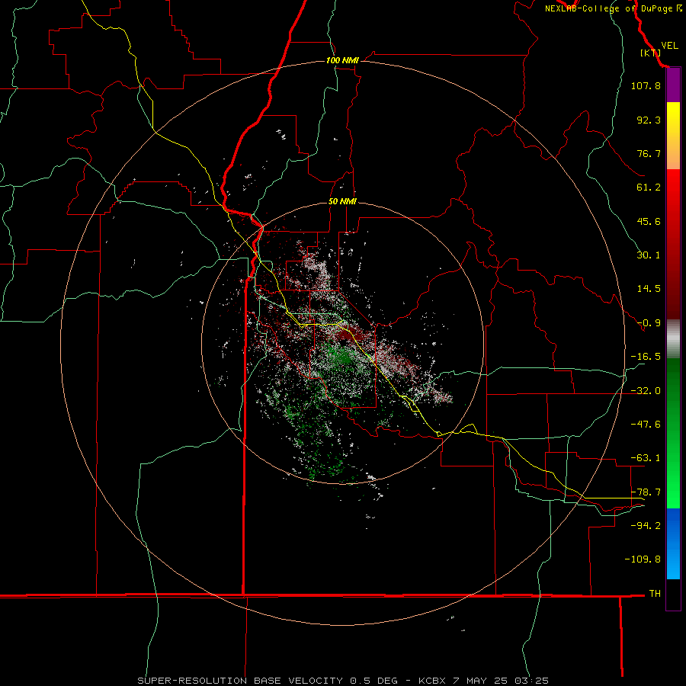The width and height of the screenshot is (686, 686).
Task: Click the 0.5 DEG elevation text
Action: [x=373, y=681]
